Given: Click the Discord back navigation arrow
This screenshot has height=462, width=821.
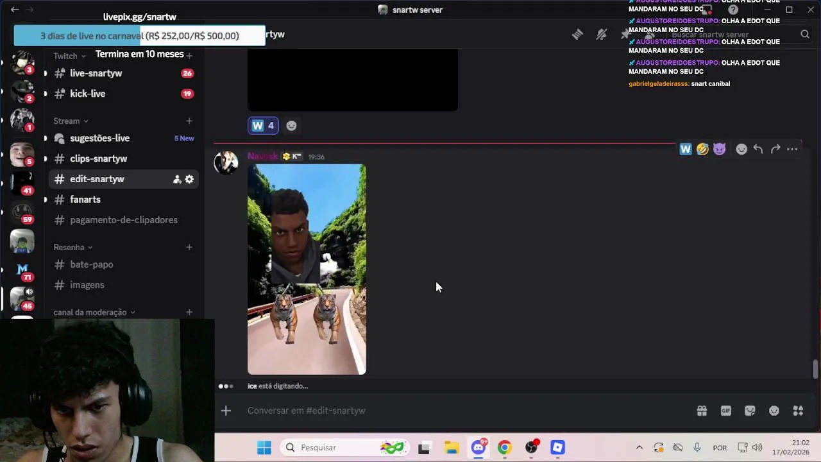Looking at the screenshot, I should (x=15, y=10).
